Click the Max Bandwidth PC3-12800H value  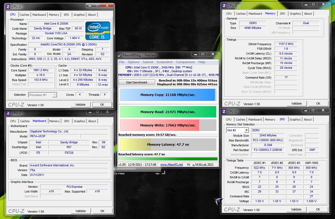[268, 140]
